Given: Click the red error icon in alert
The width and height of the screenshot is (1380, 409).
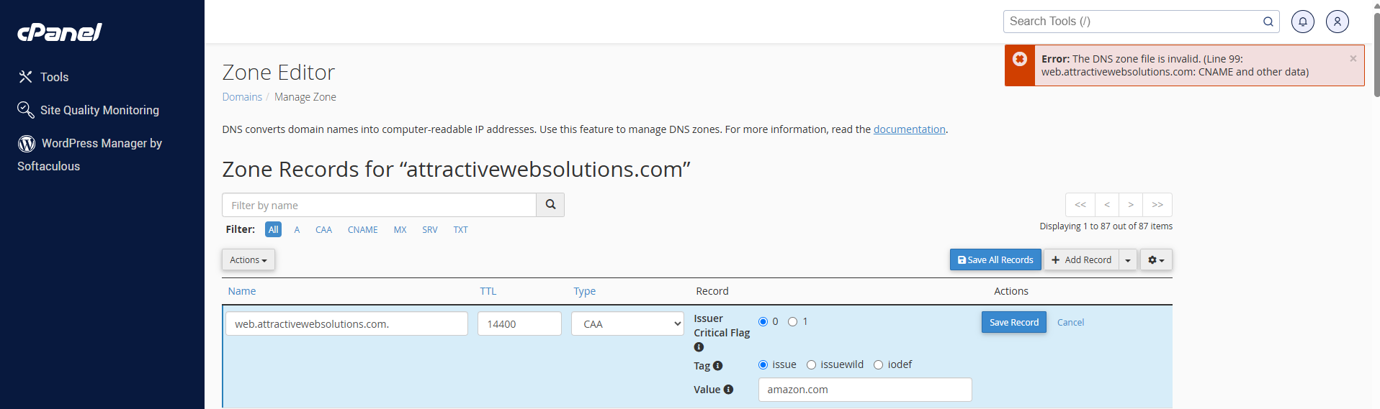Looking at the screenshot, I should coord(1020,59).
